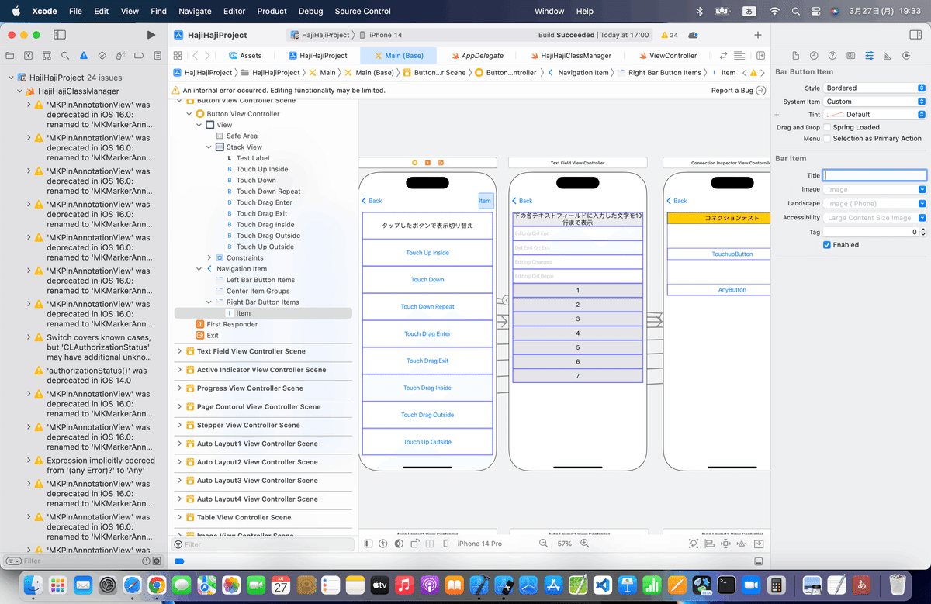Image resolution: width=931 pixels, height=604 pixels.
Task: Open the Project navigator folder icon
Action: pyautogui.click(x=10, y=56)
